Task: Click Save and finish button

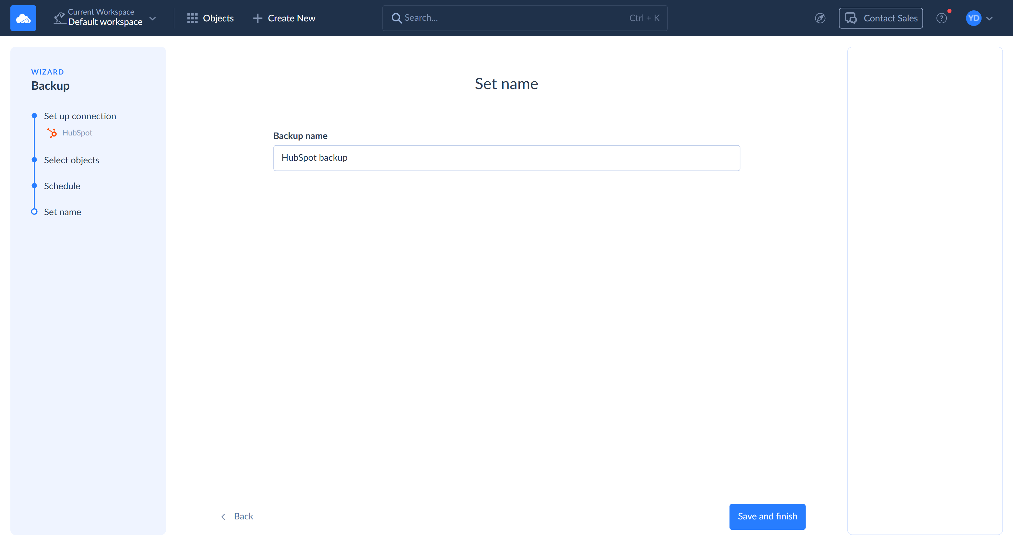Action: click(767, 516)
